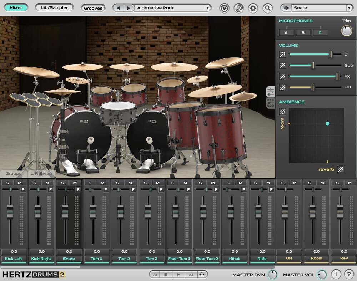Open the Lib/Sampler tab
The image size is (357, 281).
coord(54,8)
